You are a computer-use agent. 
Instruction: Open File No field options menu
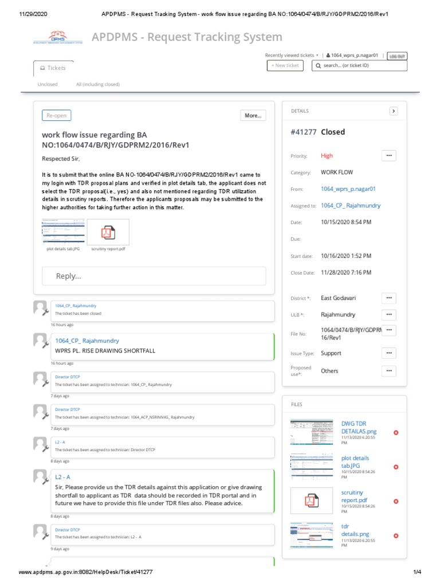389,330
